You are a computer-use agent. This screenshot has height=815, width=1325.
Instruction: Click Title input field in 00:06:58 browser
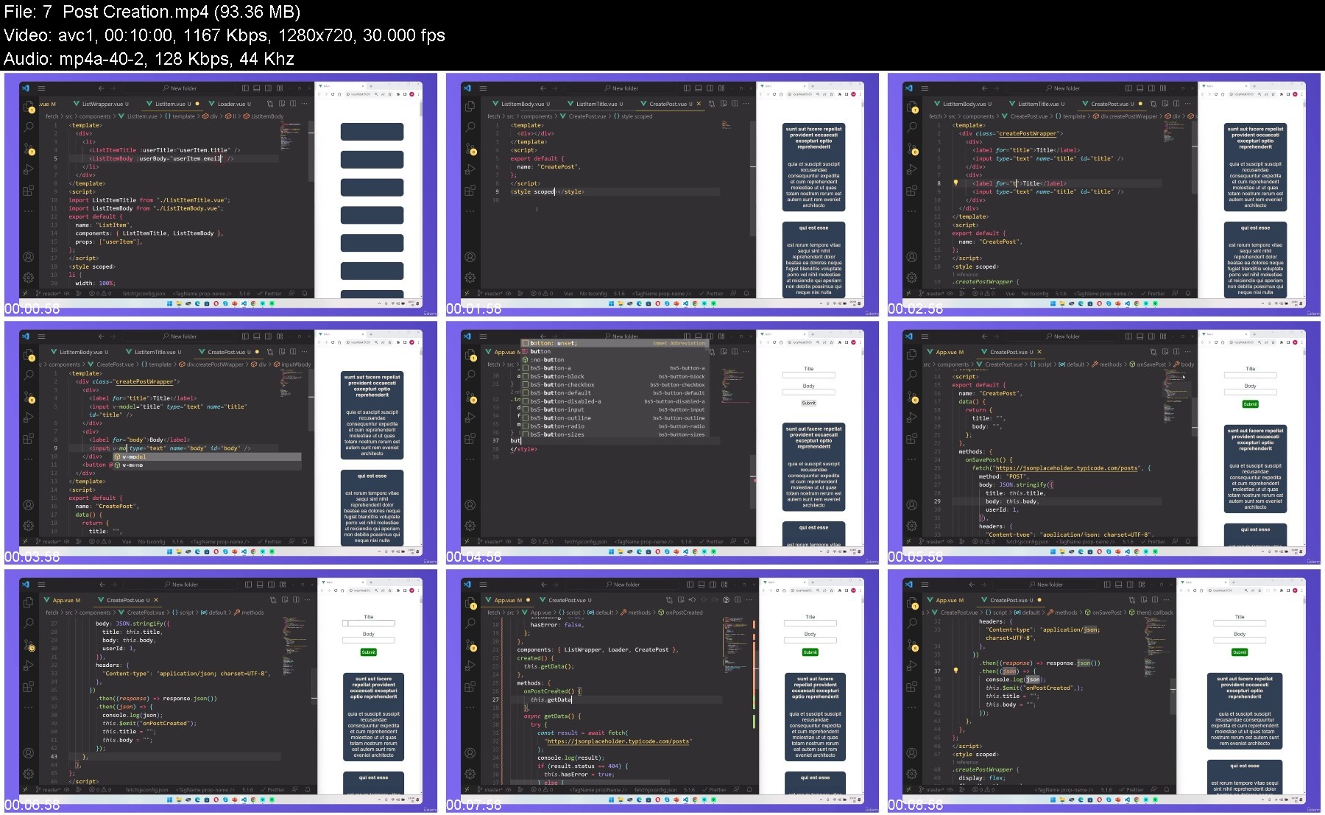coord(368,624)
